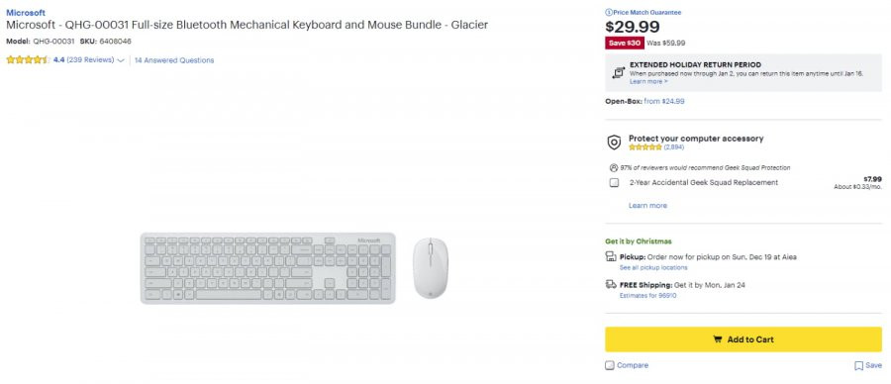Click the shield protection icon
The image size is (891, 384).
coord(614,143)
